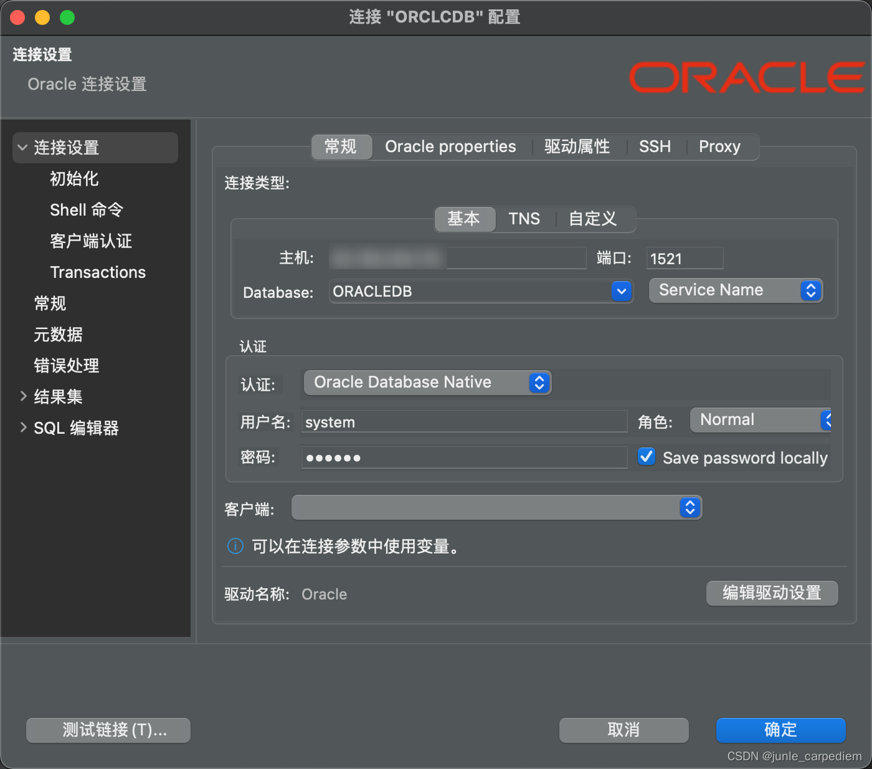Click the red close window button

click(x=17, y=17)
